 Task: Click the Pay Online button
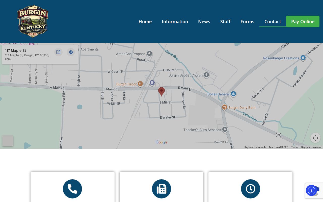pyautogui.click(x=303, y=21)
